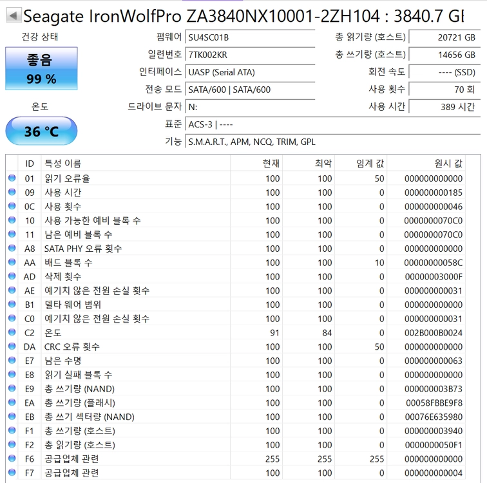Click the serial number field 7TK002KR
The image size is (487, 483).
tap(250, 55)
